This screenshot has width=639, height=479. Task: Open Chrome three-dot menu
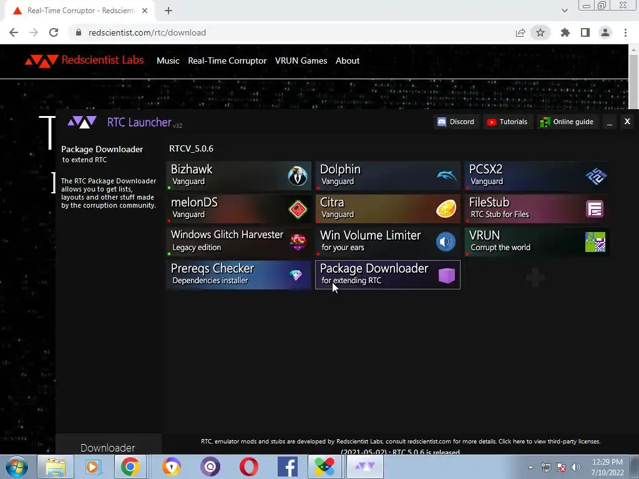click(625, 32)
